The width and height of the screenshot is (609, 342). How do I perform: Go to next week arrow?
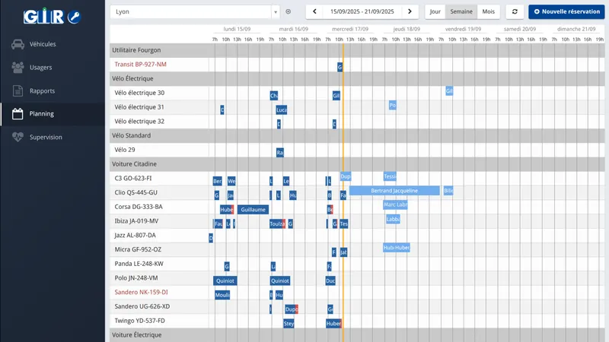pyautogui.click(x=410, y=12)
